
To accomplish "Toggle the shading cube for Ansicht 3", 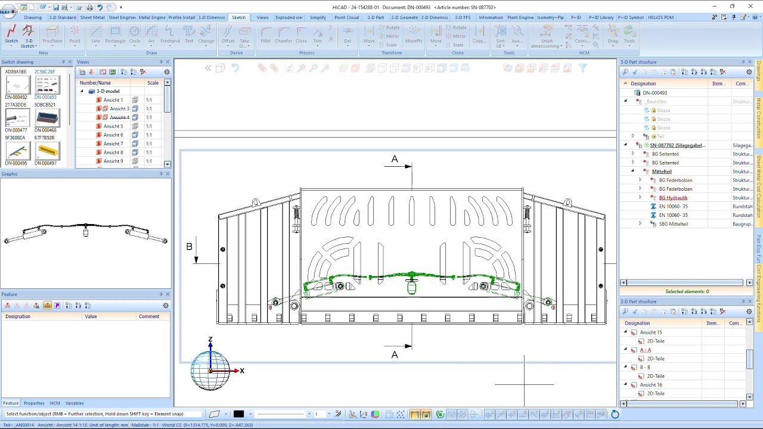I will coord(135,109).
